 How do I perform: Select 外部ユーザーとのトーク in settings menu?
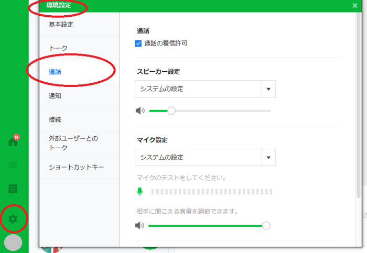click(x=79, y=143)
